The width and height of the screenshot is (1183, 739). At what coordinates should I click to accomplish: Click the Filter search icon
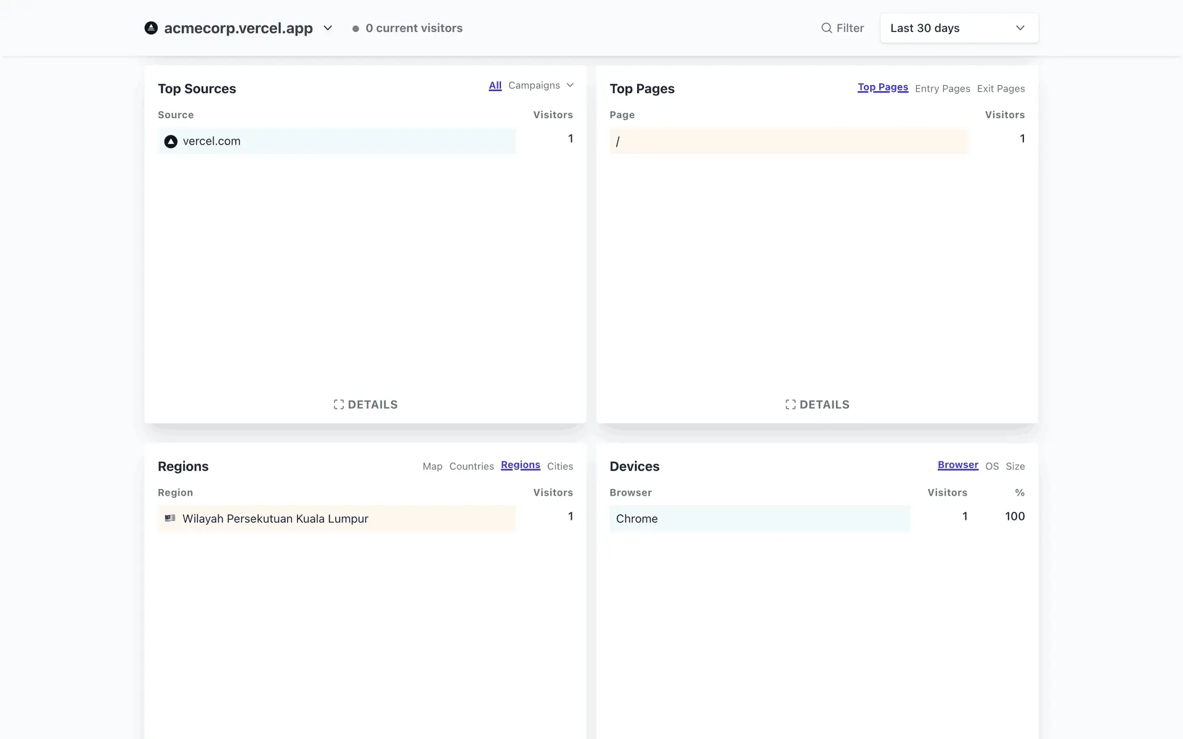(x=826, y=28)
